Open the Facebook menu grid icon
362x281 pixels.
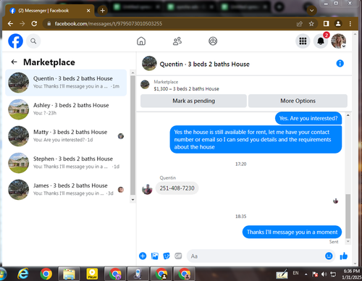[303, 41]
